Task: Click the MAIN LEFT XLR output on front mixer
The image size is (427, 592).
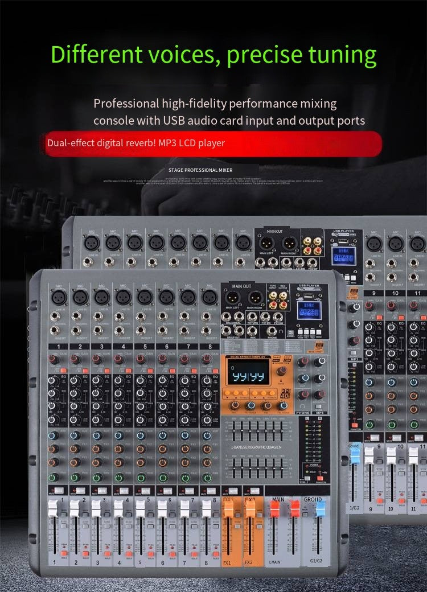Action: (233, 298)
